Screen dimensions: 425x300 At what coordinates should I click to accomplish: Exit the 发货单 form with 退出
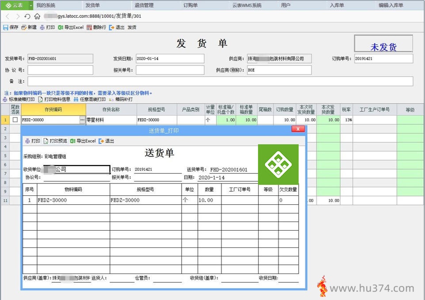(x=117, y=27)
